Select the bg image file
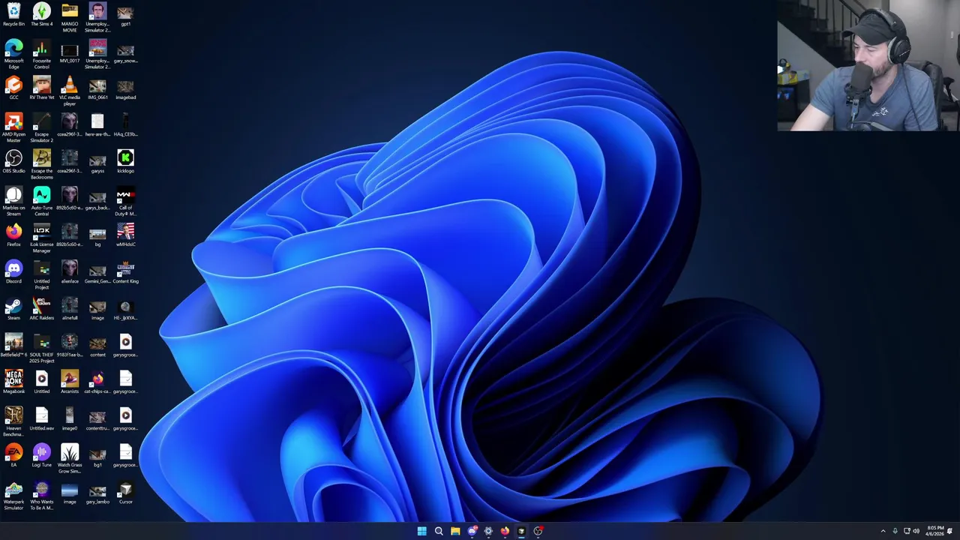The height and width of the screenshot is (540, 960). [x=97, y=235]
